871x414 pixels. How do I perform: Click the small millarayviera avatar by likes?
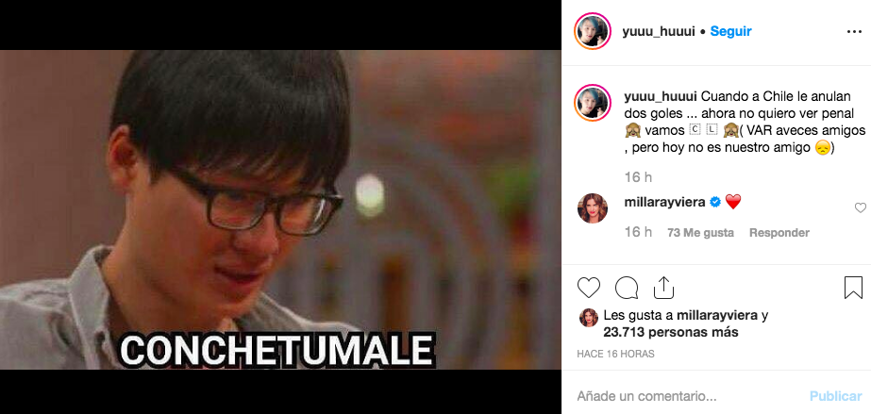(588, 318)
